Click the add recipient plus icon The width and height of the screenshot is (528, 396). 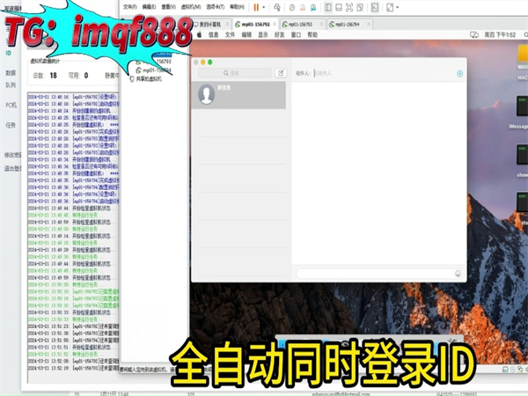(459, 73)
